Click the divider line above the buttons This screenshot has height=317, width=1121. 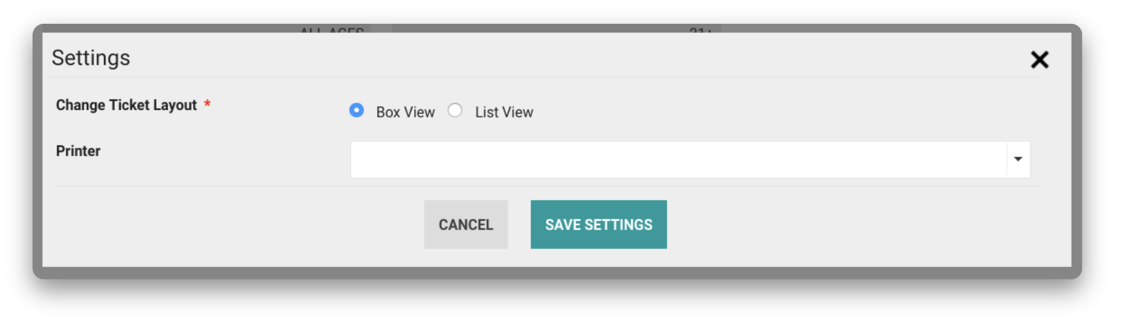pyautogui.click(x=542, y=186)
